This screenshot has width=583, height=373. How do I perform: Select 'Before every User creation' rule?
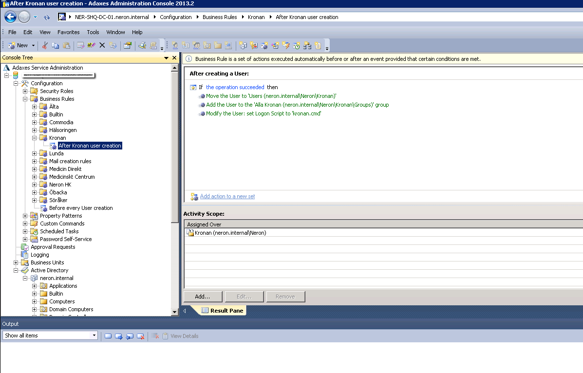(x=81, y=208)
